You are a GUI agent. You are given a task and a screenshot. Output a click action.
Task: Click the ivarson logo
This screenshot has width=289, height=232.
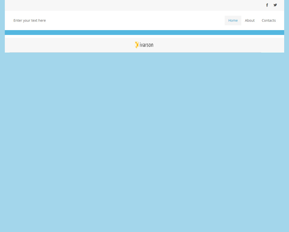tap(144, 45)
